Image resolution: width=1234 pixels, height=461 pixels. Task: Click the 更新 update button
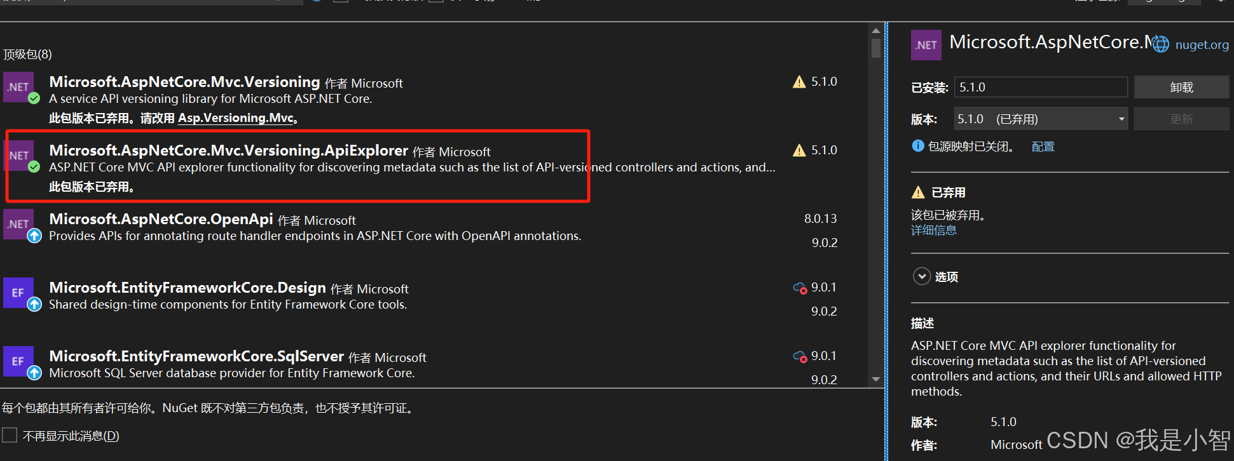tap(1181, 119)
